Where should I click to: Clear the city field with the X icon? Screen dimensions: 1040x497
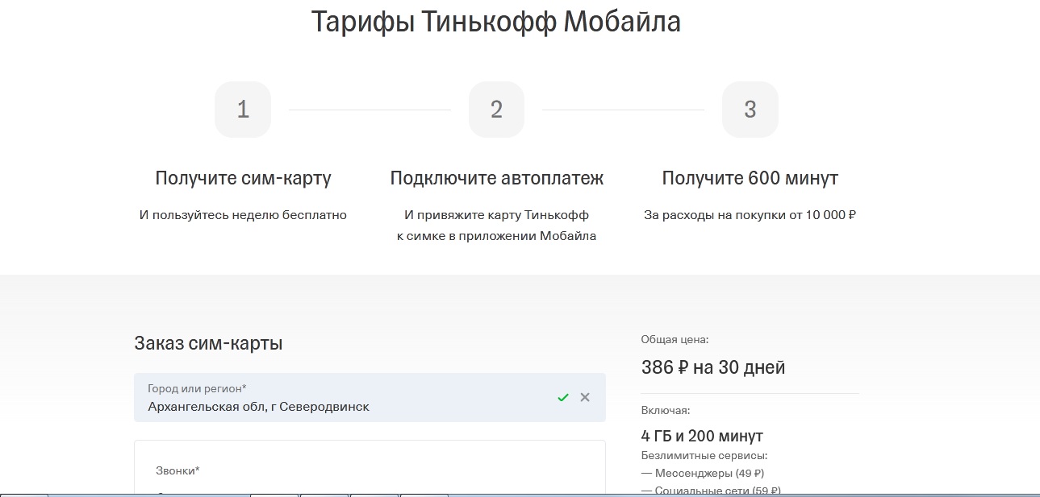[x=585, y=397]
